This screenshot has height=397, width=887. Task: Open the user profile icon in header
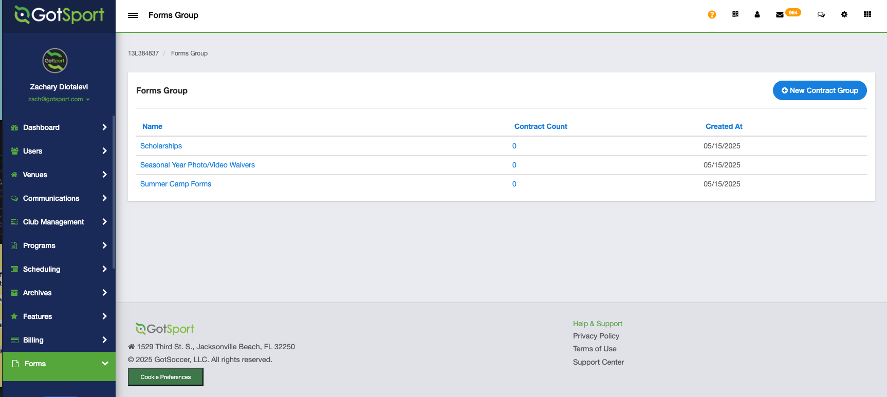coord(757,14)
